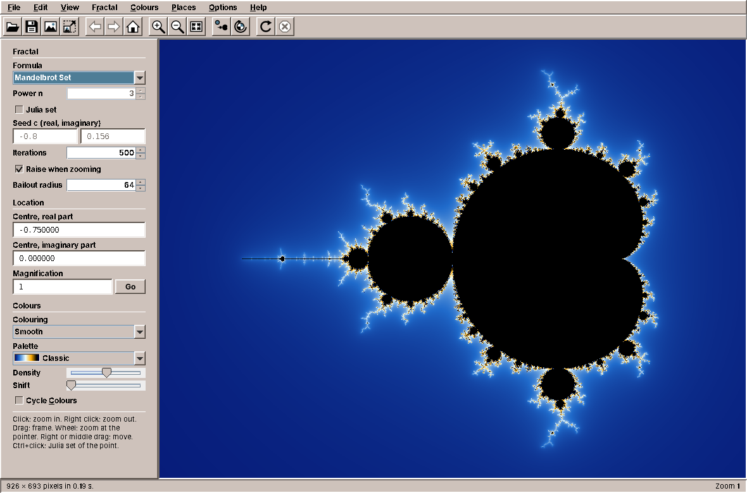
Task: Open the Places menu
Action: pyautogui.click(x=184, y=7)
